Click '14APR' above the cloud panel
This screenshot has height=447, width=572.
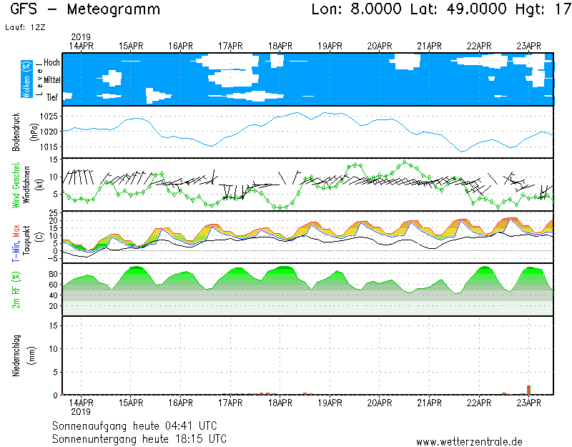pos(81,46)
